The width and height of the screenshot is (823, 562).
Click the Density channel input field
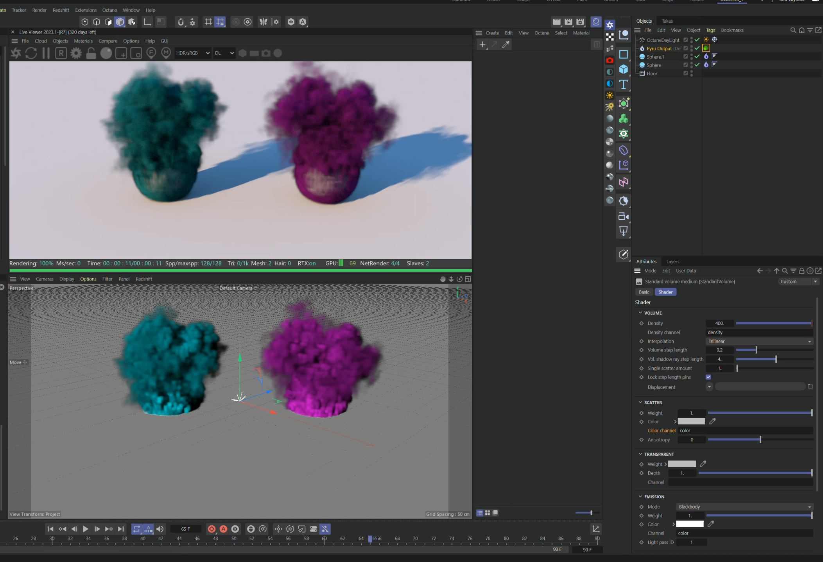coord(759,332)
